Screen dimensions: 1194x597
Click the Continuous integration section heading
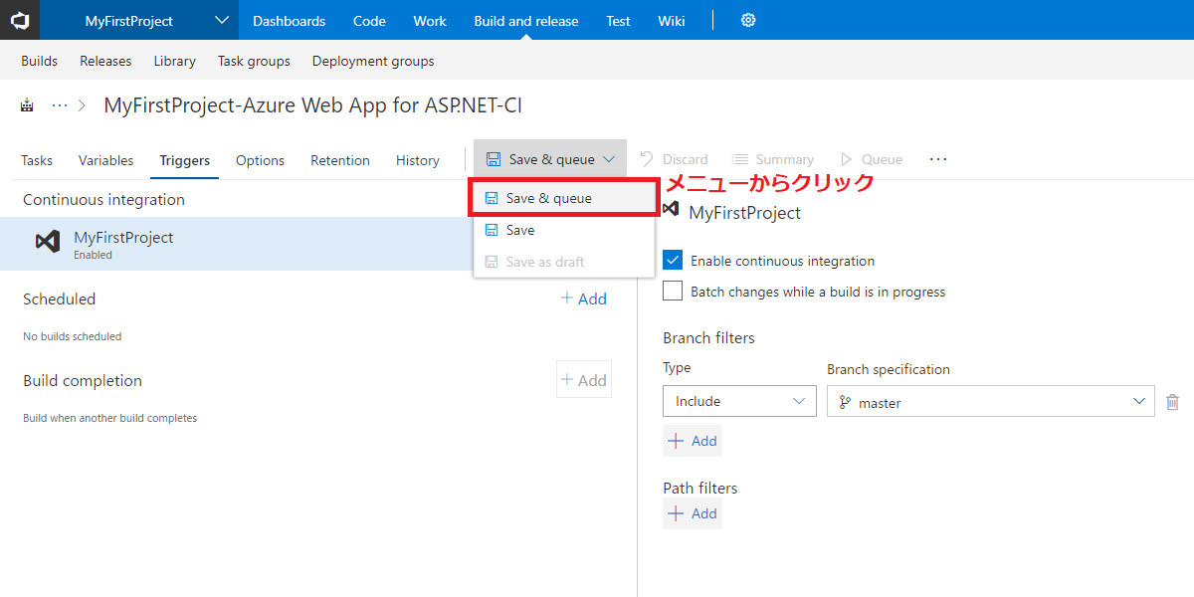coord(103,199)
